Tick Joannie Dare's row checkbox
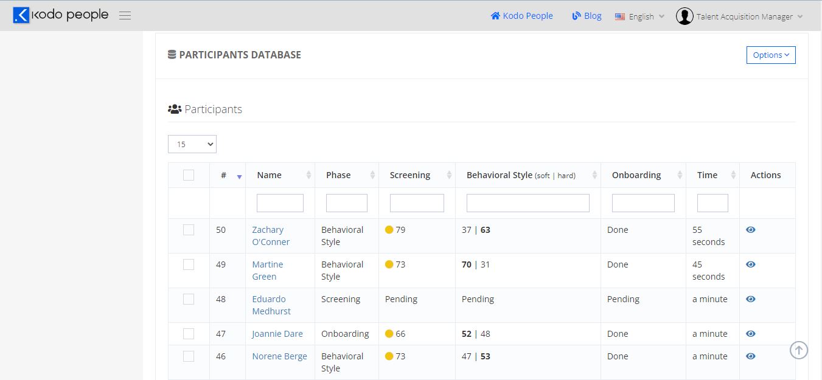The image size is (822, 380). (x=189, y=333)
